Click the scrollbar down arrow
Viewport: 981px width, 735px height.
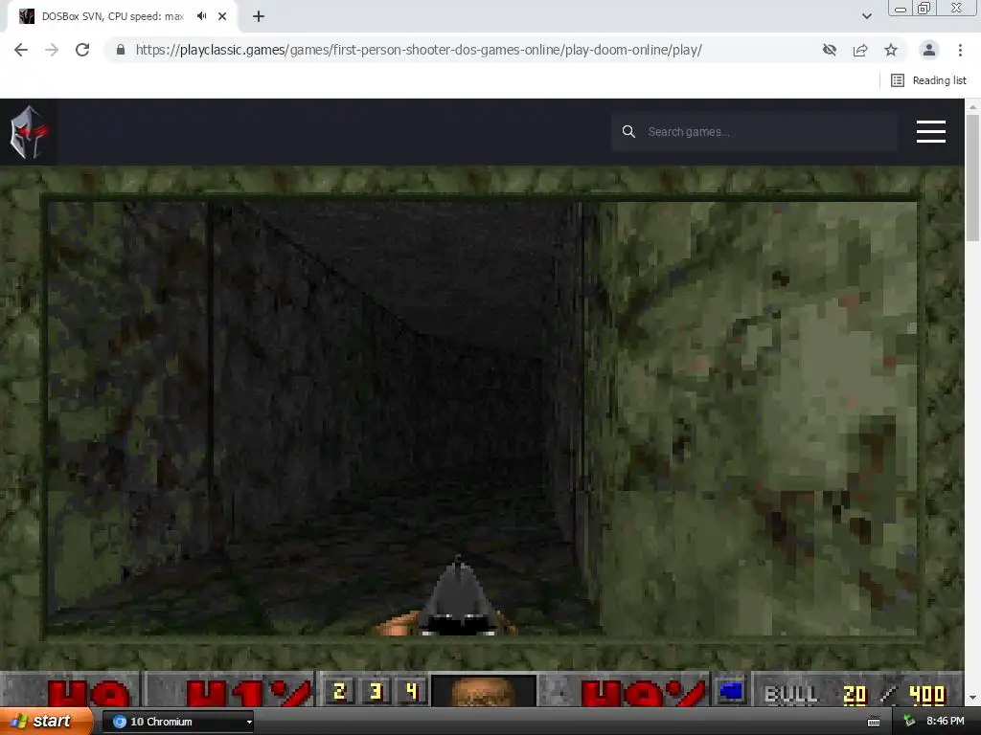point(972,698)
